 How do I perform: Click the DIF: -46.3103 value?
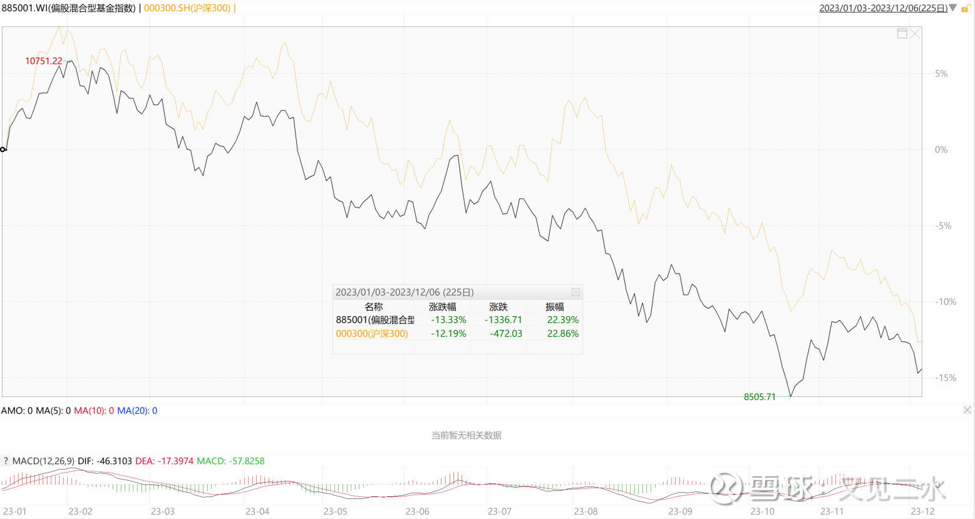[x=105, y=461]
